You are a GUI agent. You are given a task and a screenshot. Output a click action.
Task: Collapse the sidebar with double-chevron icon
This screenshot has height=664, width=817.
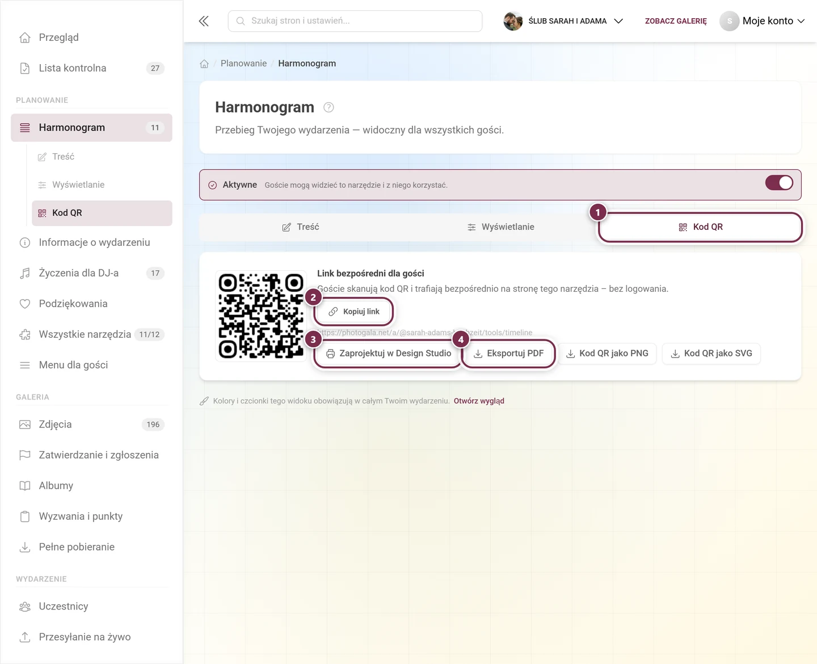204,21
